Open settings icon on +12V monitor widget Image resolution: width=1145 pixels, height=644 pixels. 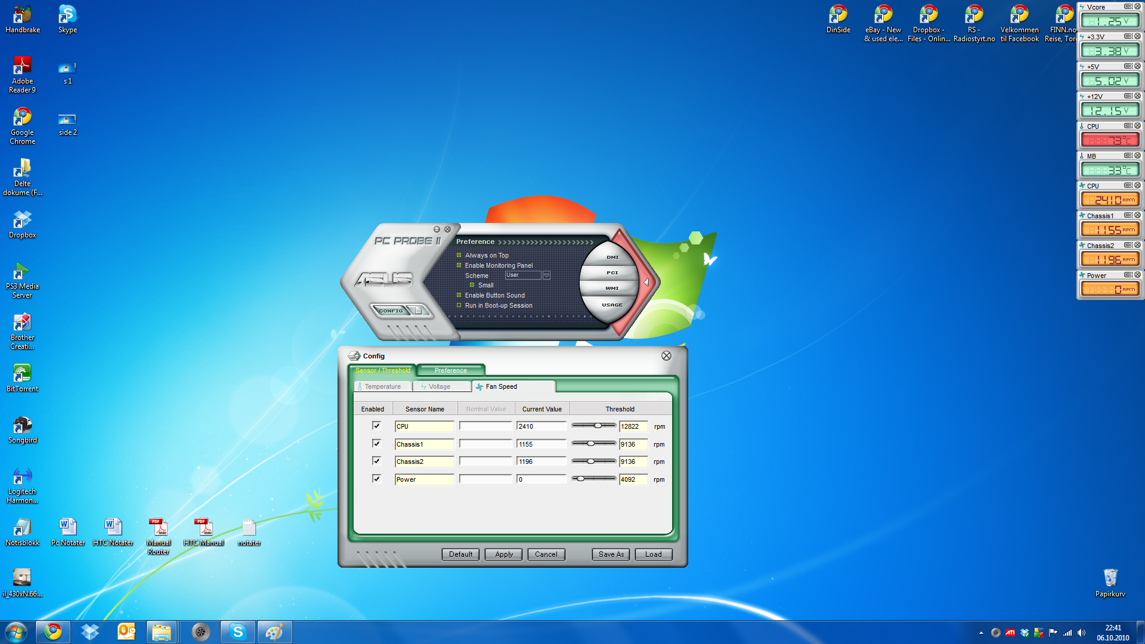pyautogui.click(x=1128, y=96)
